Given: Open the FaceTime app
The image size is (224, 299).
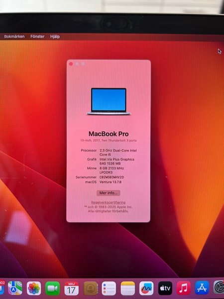Looking at the screenshot, I should click(53, 288).
